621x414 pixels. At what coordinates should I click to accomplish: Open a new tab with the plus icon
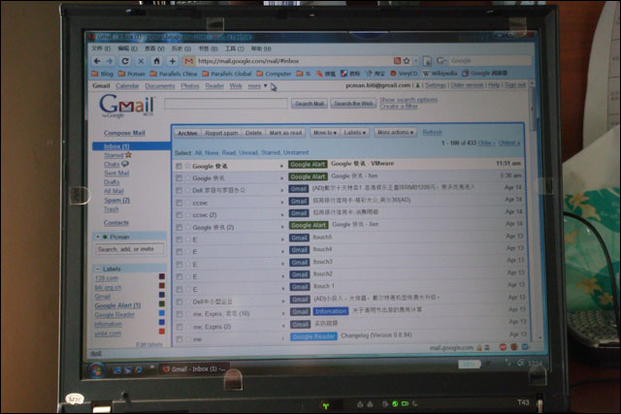(173, 61)
